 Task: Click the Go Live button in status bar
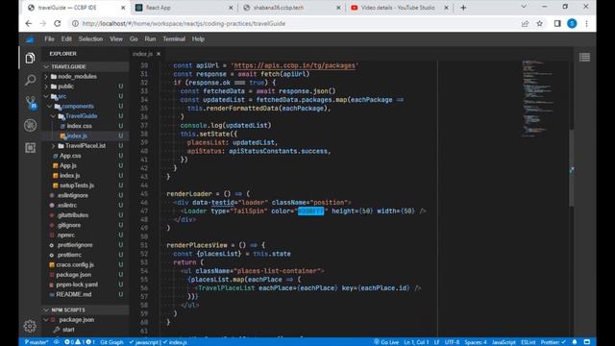point(386,342)
